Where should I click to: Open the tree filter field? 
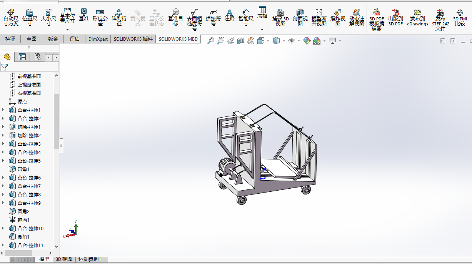[x=30, y=67]
